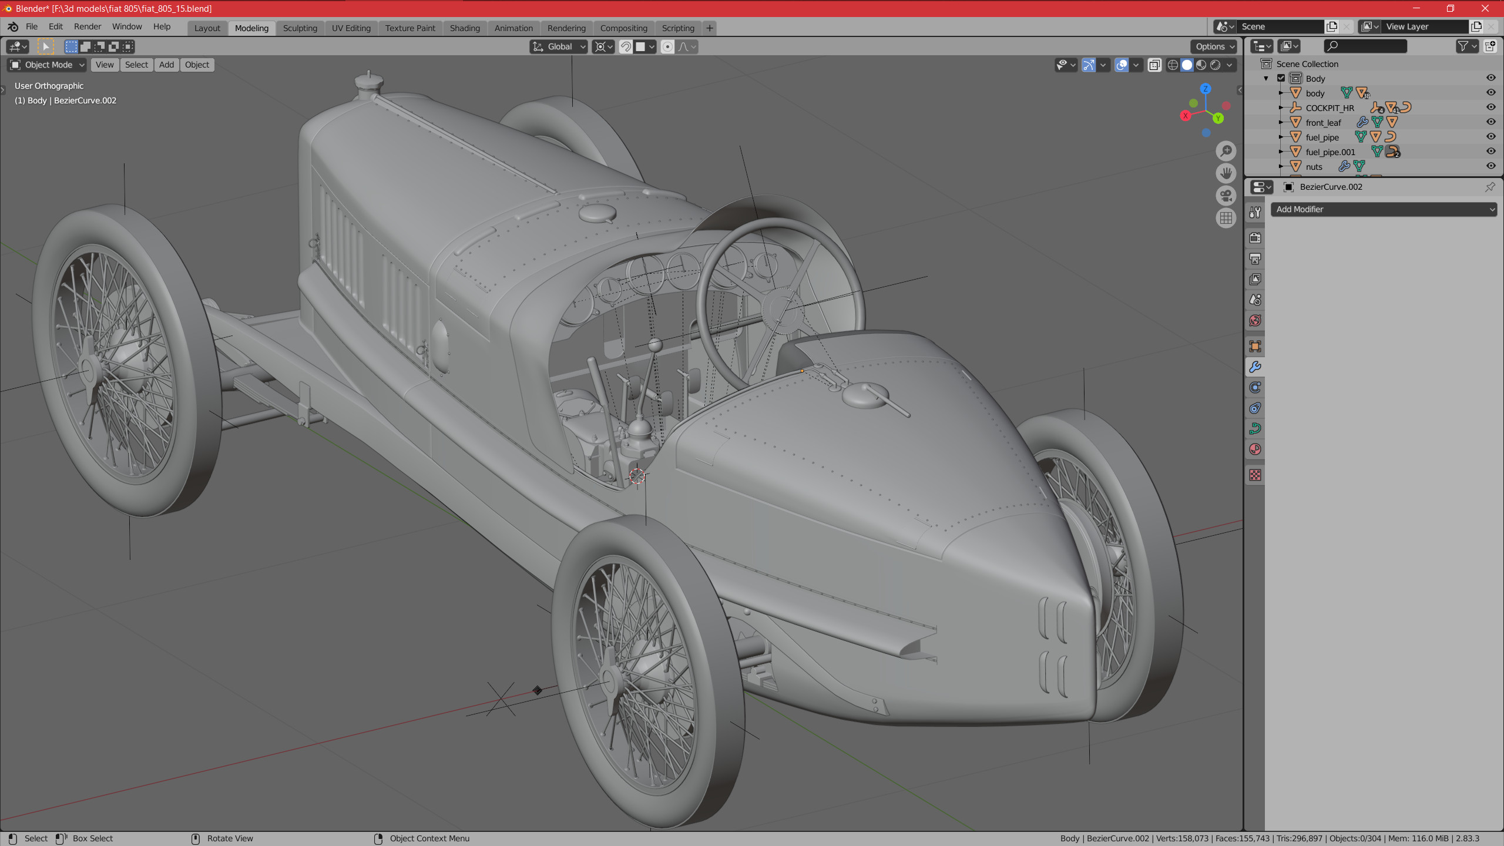The height and width of the screenshot is (846, 1504).
Task: Set selection mode to subtract
Action: pyautogui.click(x=99, y=46)
